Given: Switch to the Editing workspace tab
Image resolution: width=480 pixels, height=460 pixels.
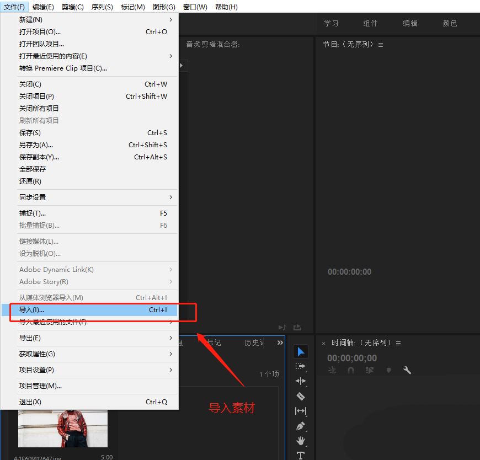Looking at the screenshot, I should (410, 23).
